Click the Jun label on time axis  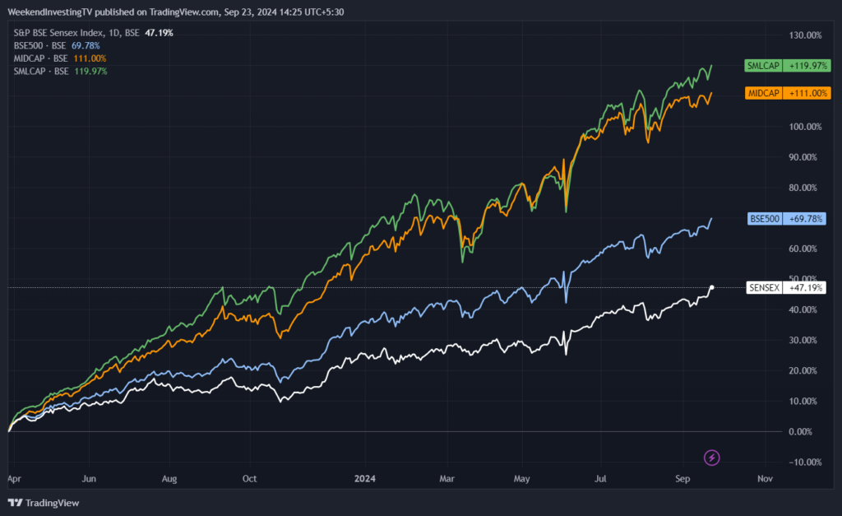coord(89,478)
